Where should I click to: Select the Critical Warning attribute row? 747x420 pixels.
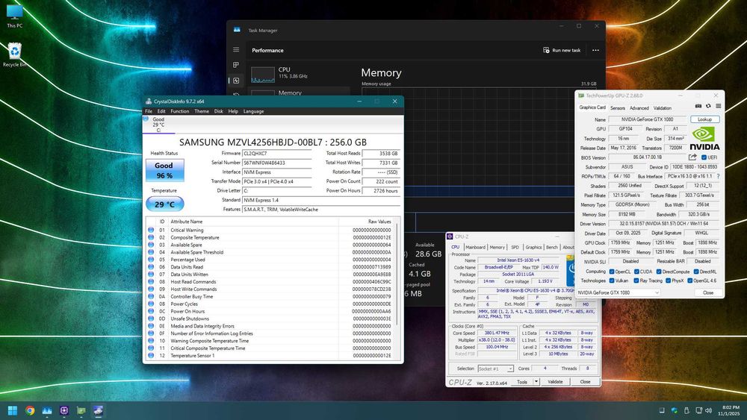(270, 230)
